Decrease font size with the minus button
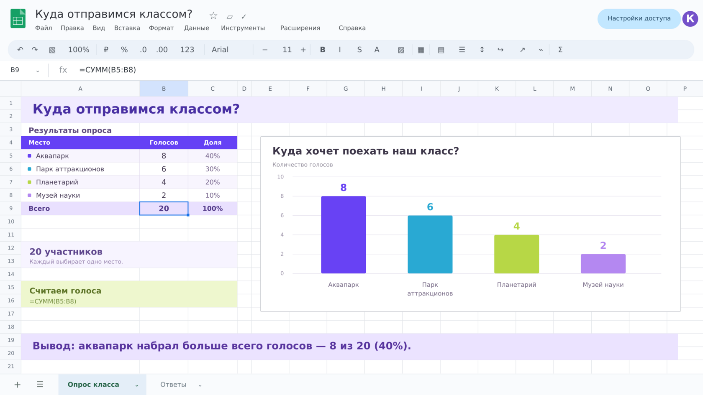The height and width of the screenshot is (395, 703). coord(265,50)
